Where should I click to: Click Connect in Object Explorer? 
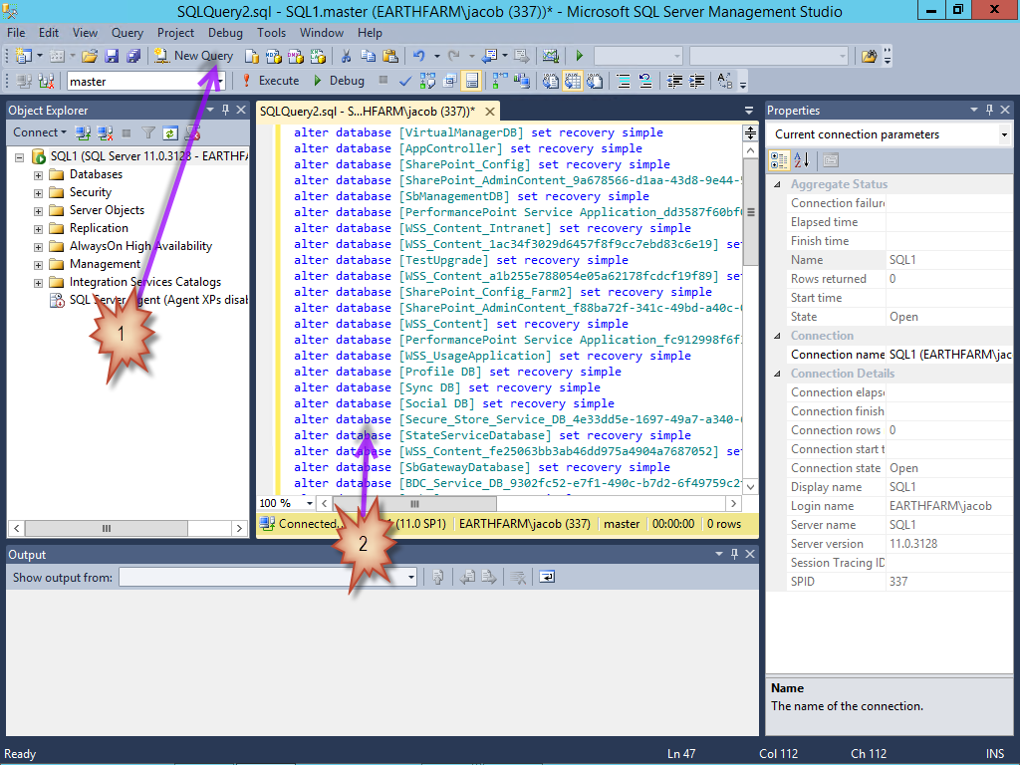pos(40,132)
